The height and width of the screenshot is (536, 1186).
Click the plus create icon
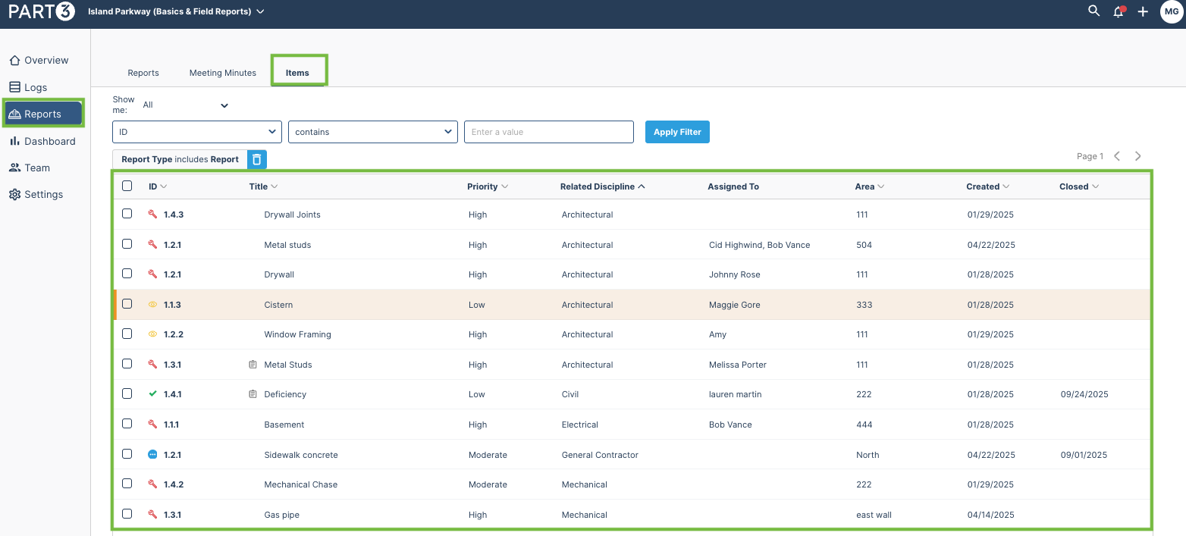click(x=1143, y=11)
